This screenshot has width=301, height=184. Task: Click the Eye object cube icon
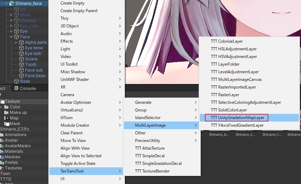17,31
